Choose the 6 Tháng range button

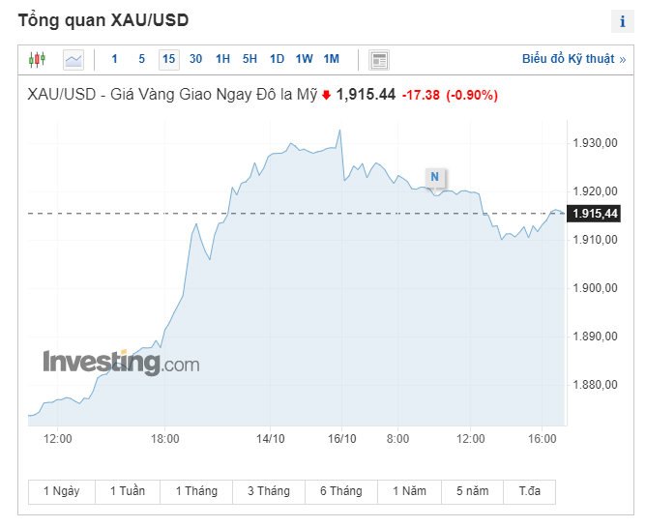point(341,491)
